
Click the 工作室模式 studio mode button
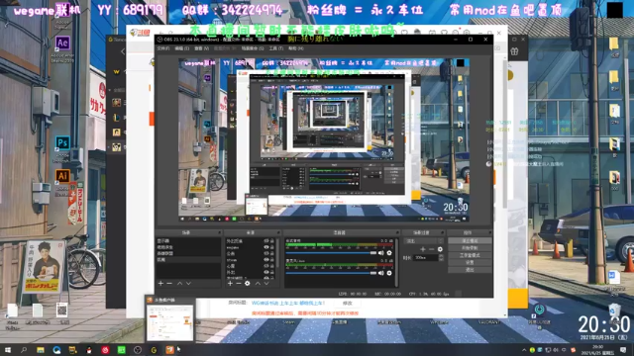pyautogui.click(x=470, y=255)
